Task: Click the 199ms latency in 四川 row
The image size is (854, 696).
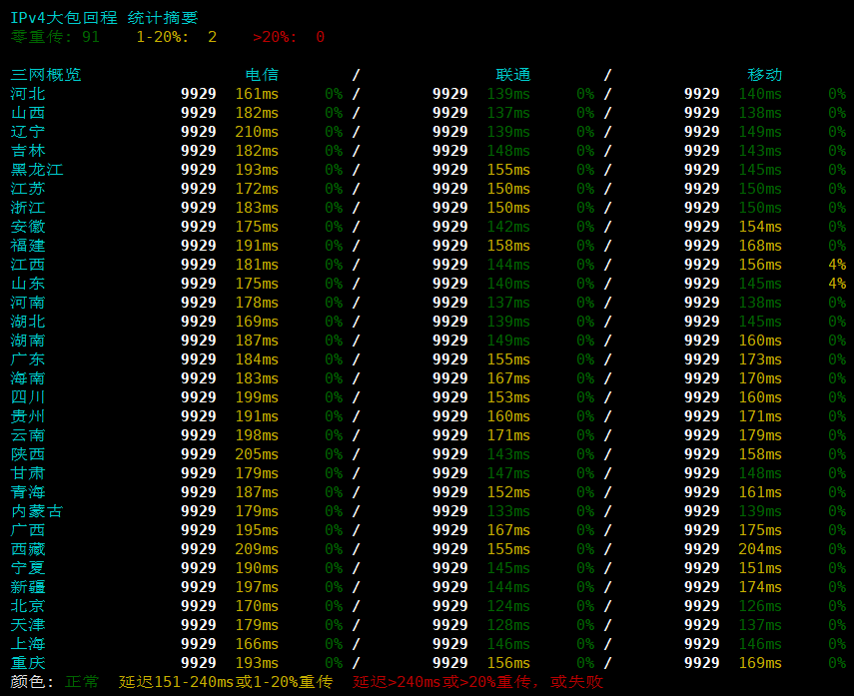Action: 257,397
